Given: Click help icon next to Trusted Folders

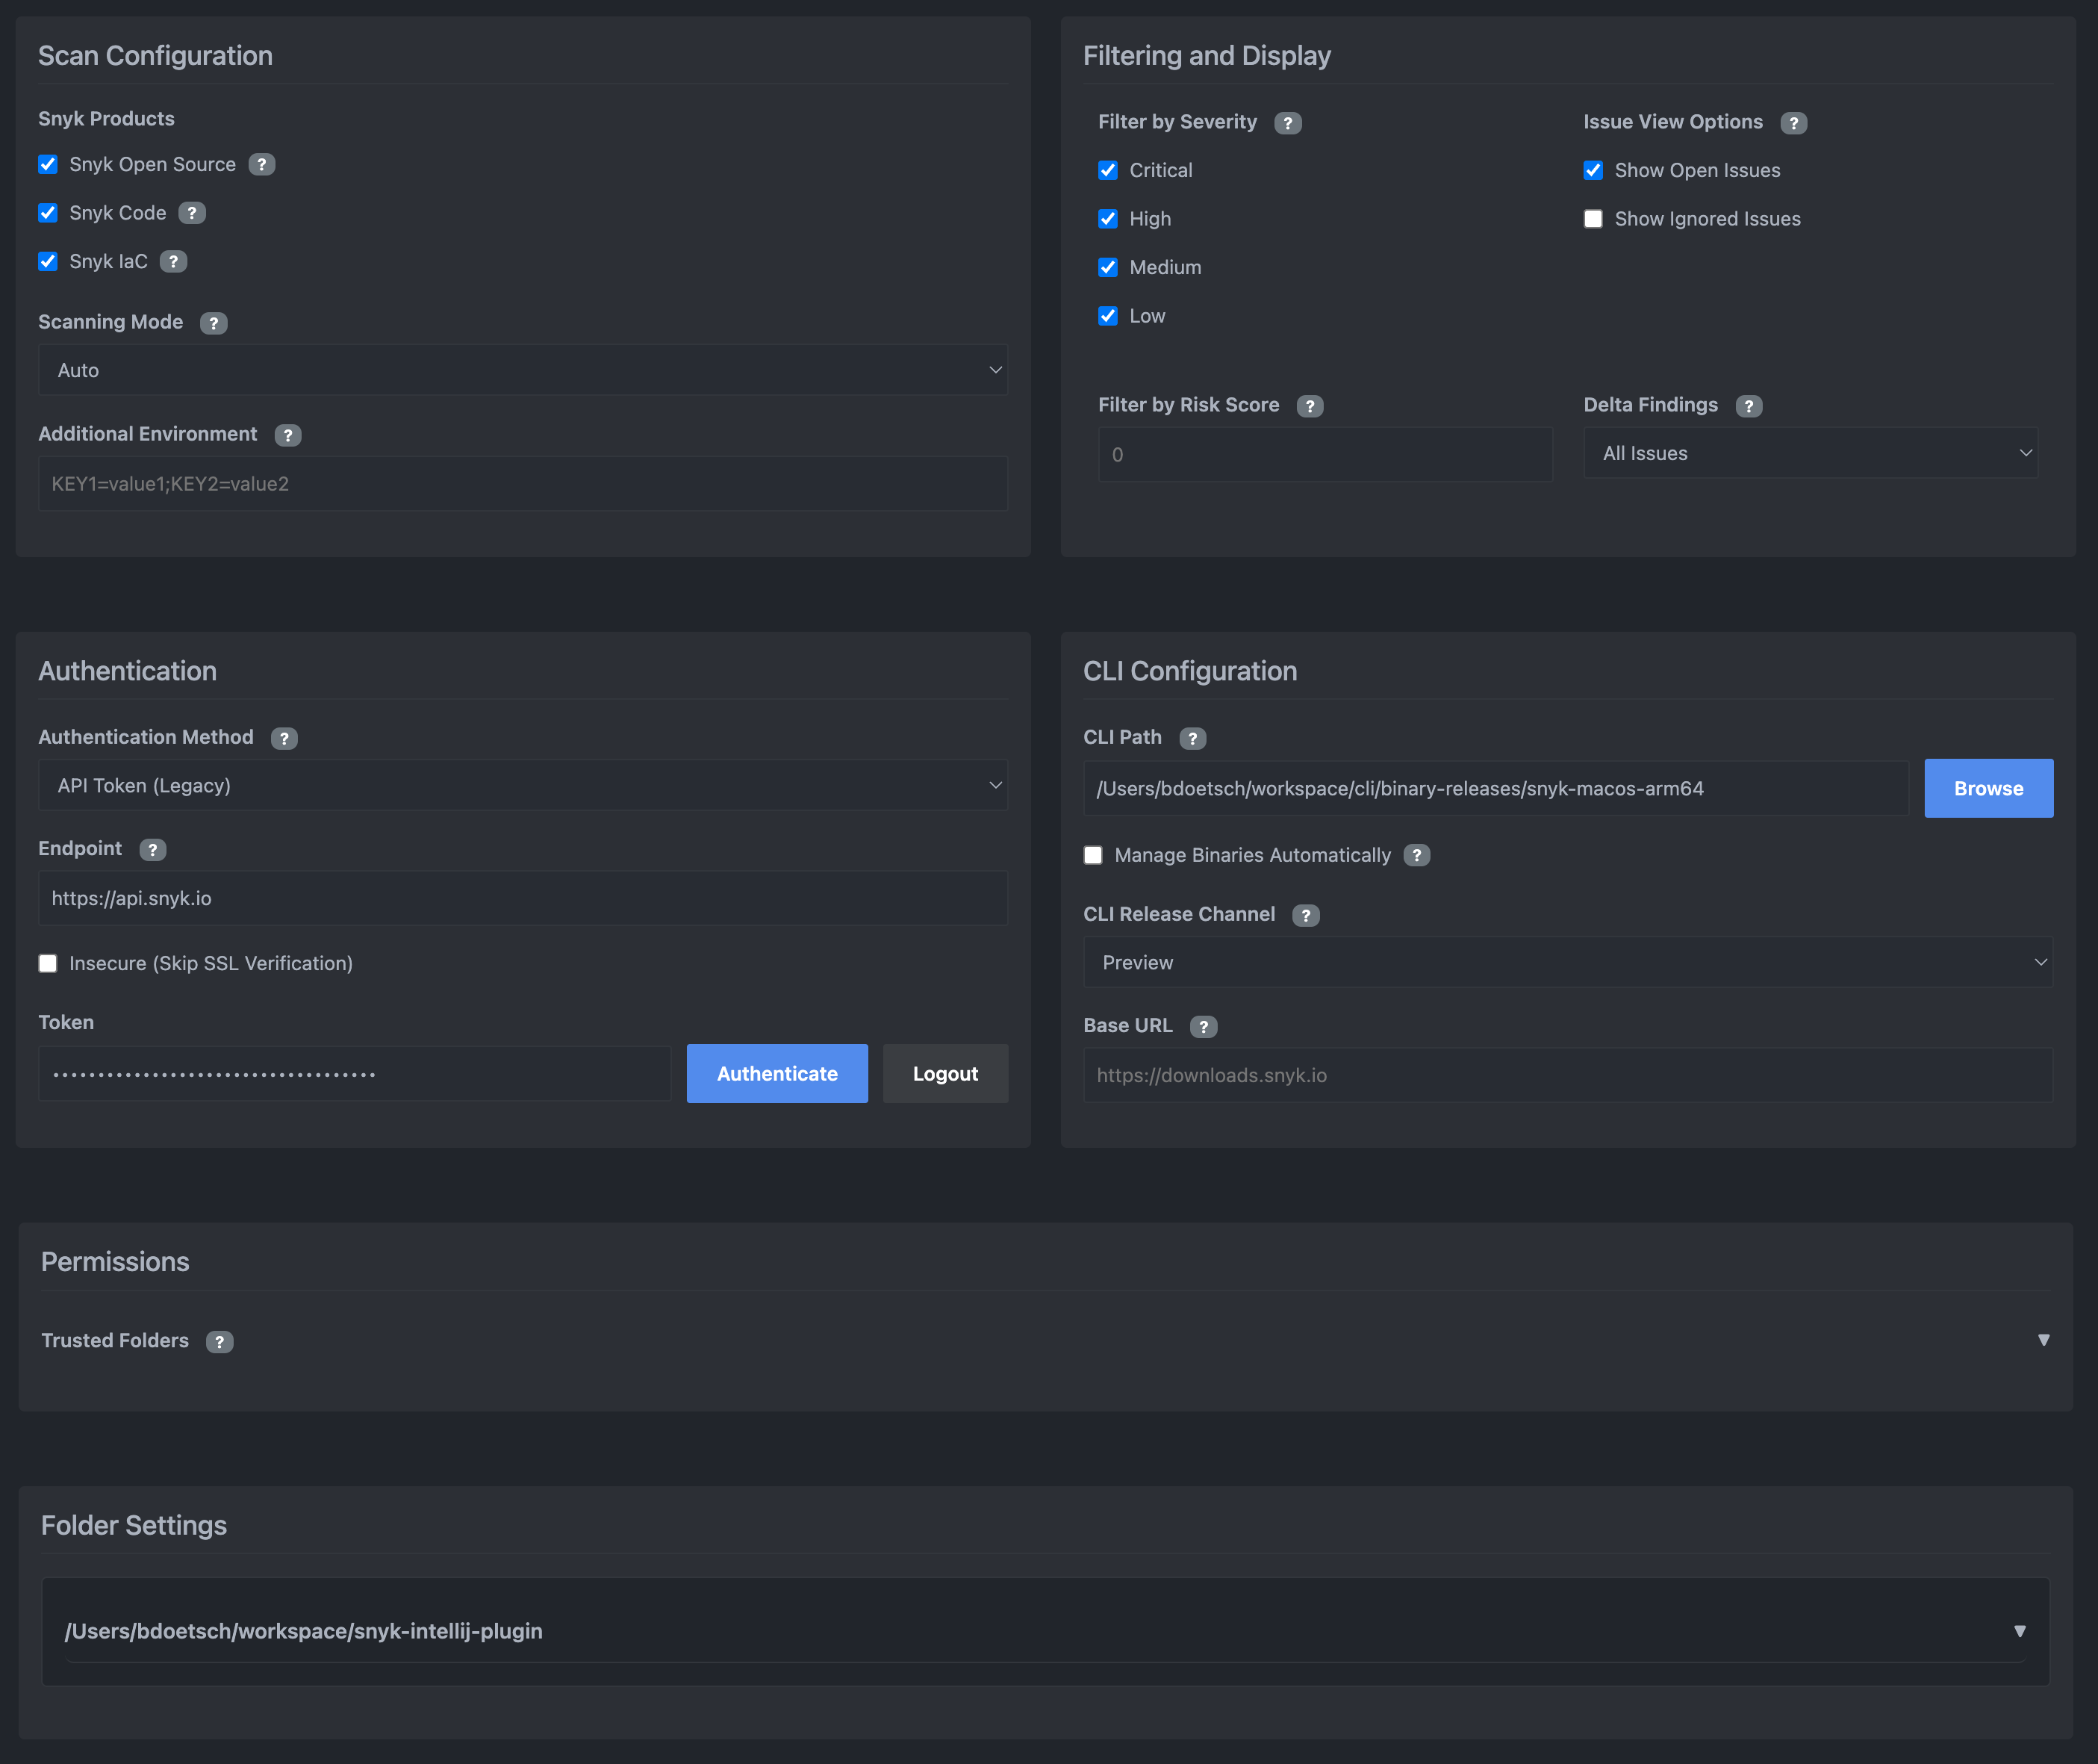Looking at the screenshot, I should point(220,1342).
